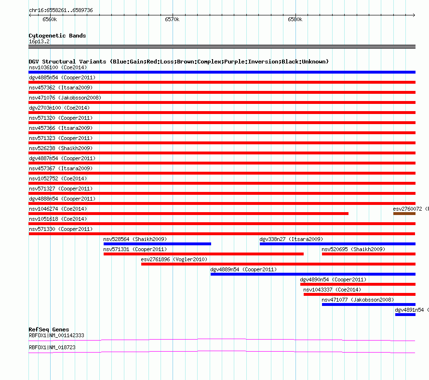Click the blue dgv4889n54 gain bar
This screenshot has height=380, width=429.
click(x=313, y=274)
